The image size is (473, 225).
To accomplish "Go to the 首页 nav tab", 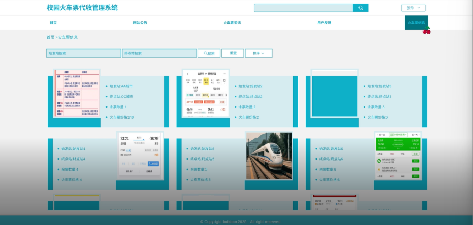I will click(x=53, y=23).
